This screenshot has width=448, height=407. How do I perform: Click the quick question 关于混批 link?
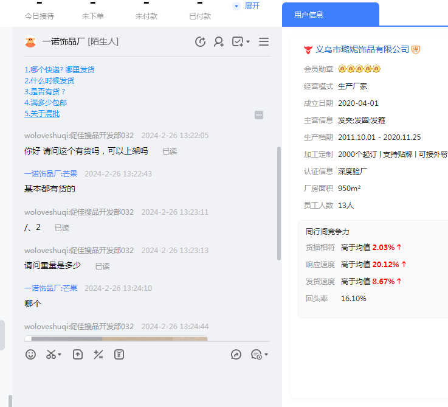coord(42,114)
